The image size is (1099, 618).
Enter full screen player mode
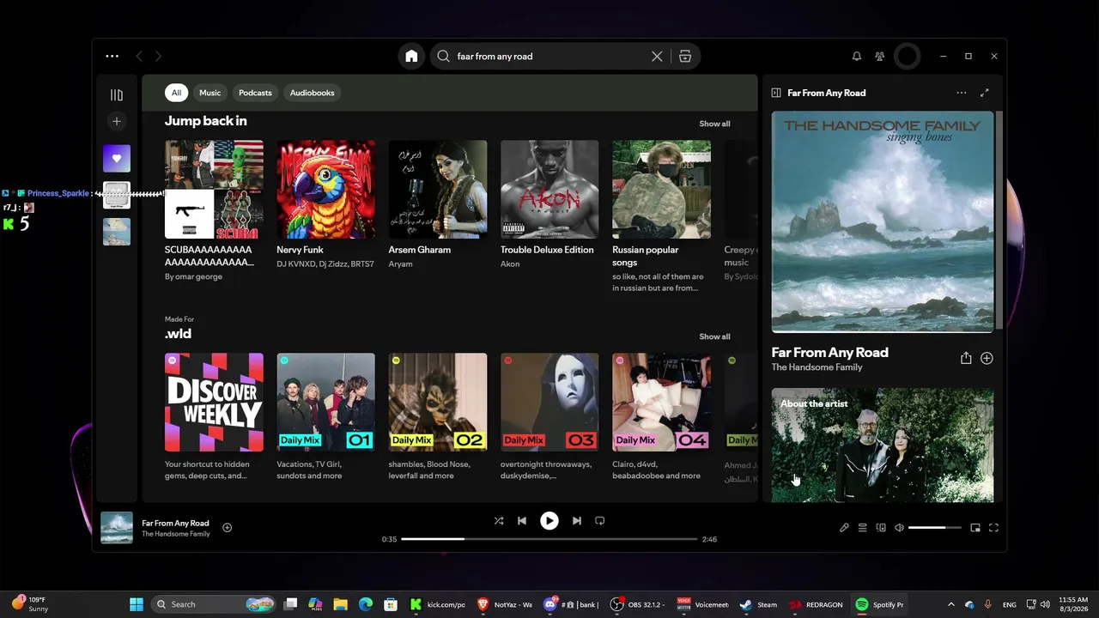(993, 528)
